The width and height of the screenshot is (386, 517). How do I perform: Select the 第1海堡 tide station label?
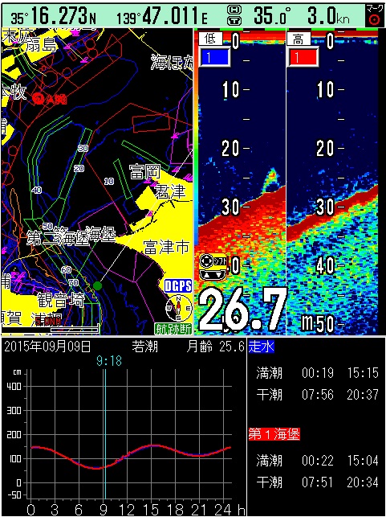(x=274, y=434)
